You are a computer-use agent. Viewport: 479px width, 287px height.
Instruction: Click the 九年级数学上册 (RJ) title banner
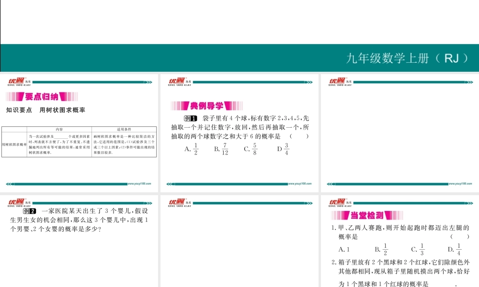coord(406,58)
